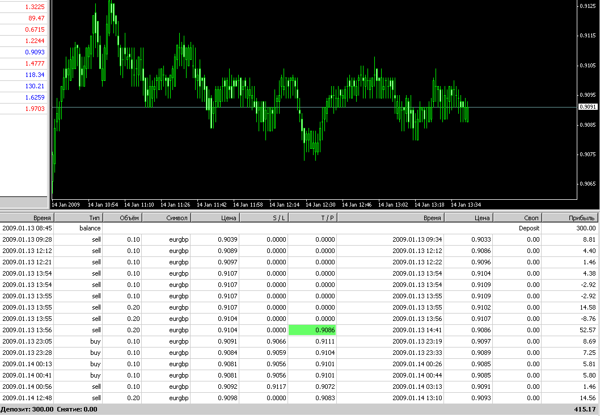Click the S / L column header

point(264,217)
